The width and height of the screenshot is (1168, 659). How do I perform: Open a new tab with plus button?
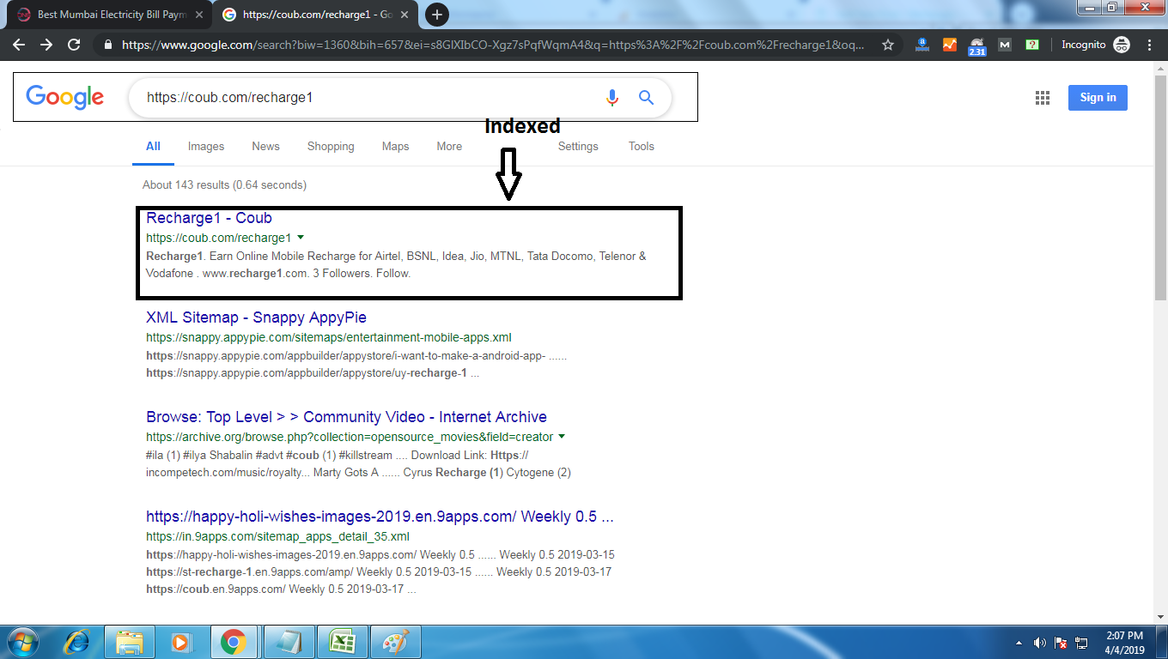437,15
